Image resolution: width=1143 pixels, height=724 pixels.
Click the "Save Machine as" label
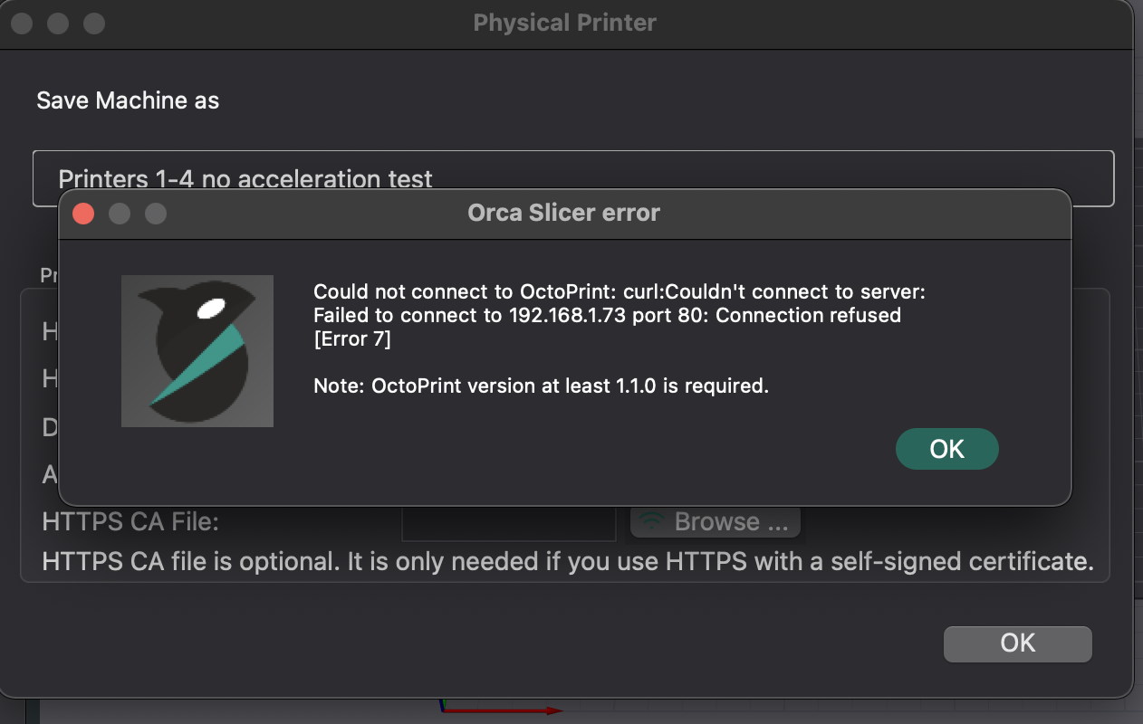(128, 100)
